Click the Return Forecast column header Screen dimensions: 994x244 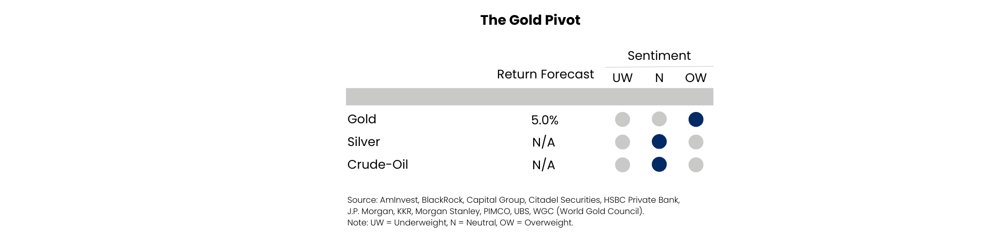tap(545, 74)
